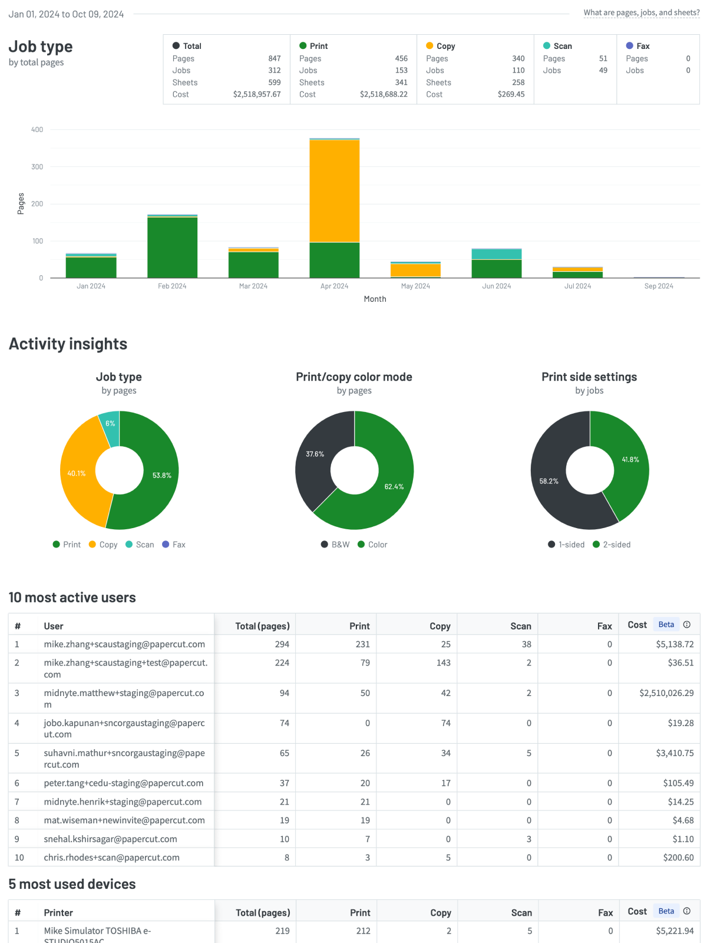Screen dimensions: 707x943
Task: Click info icon beside Cost in devices table
Action: 686,911
